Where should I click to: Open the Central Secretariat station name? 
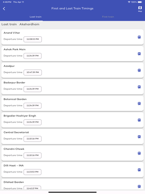tap(16, 132)
